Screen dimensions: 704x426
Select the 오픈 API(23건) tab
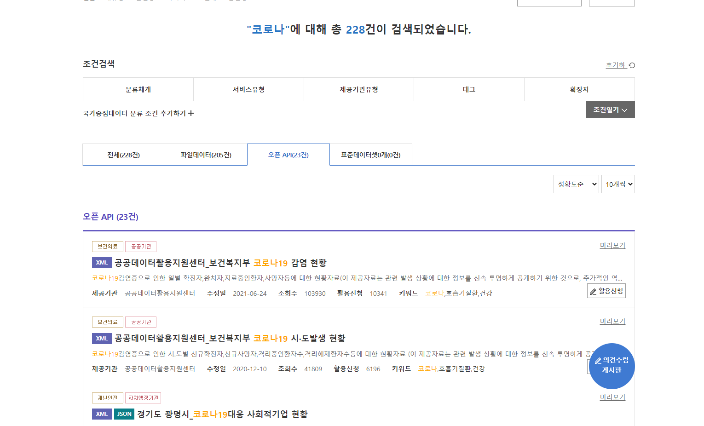click(289, 155)
